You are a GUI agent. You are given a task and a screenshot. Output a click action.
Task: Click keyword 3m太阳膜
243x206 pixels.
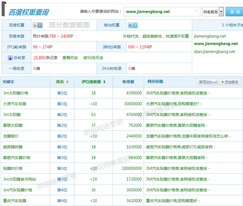pos(12,115)
